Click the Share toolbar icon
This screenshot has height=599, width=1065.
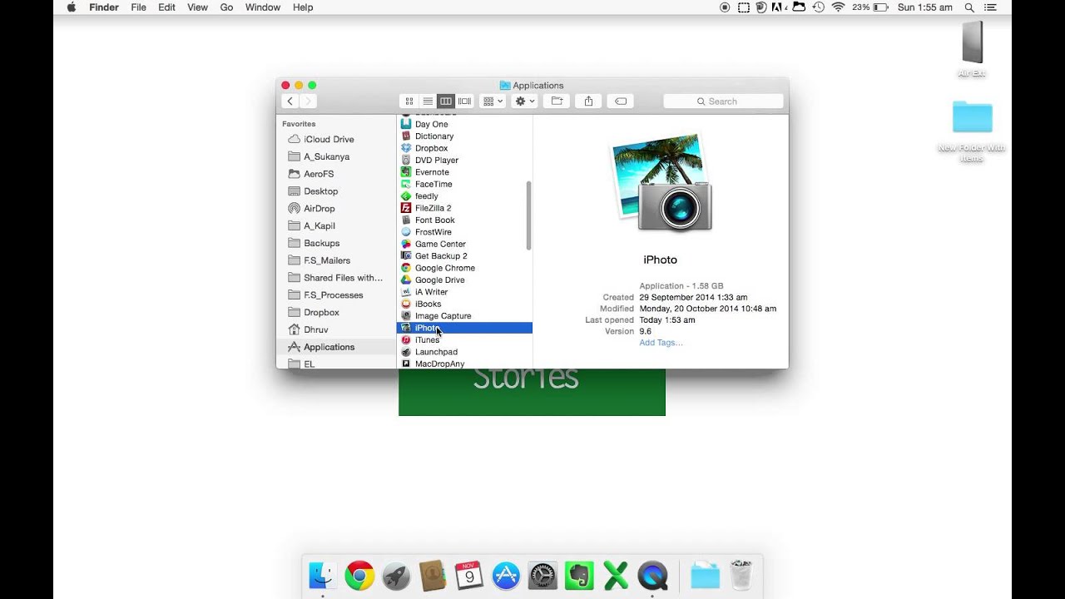pyautogui.click(x=588, y=101)
